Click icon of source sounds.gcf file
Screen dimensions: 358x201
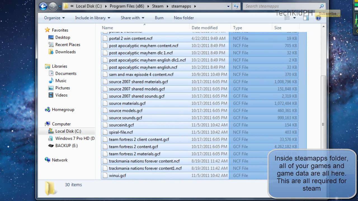105,118
